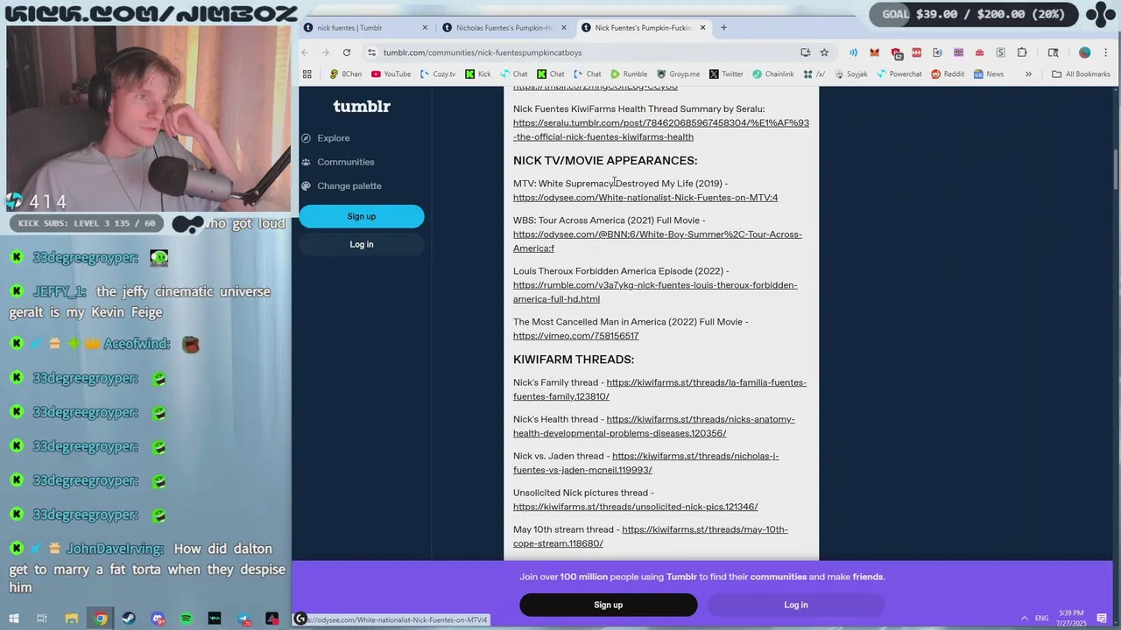Open the seralu.tumblr.com health thread summary link

coord(661,129)
